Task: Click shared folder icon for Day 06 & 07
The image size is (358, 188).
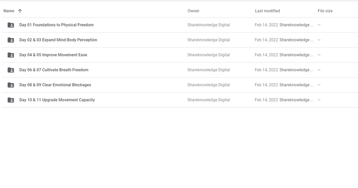Action: [x=11, y=70]
